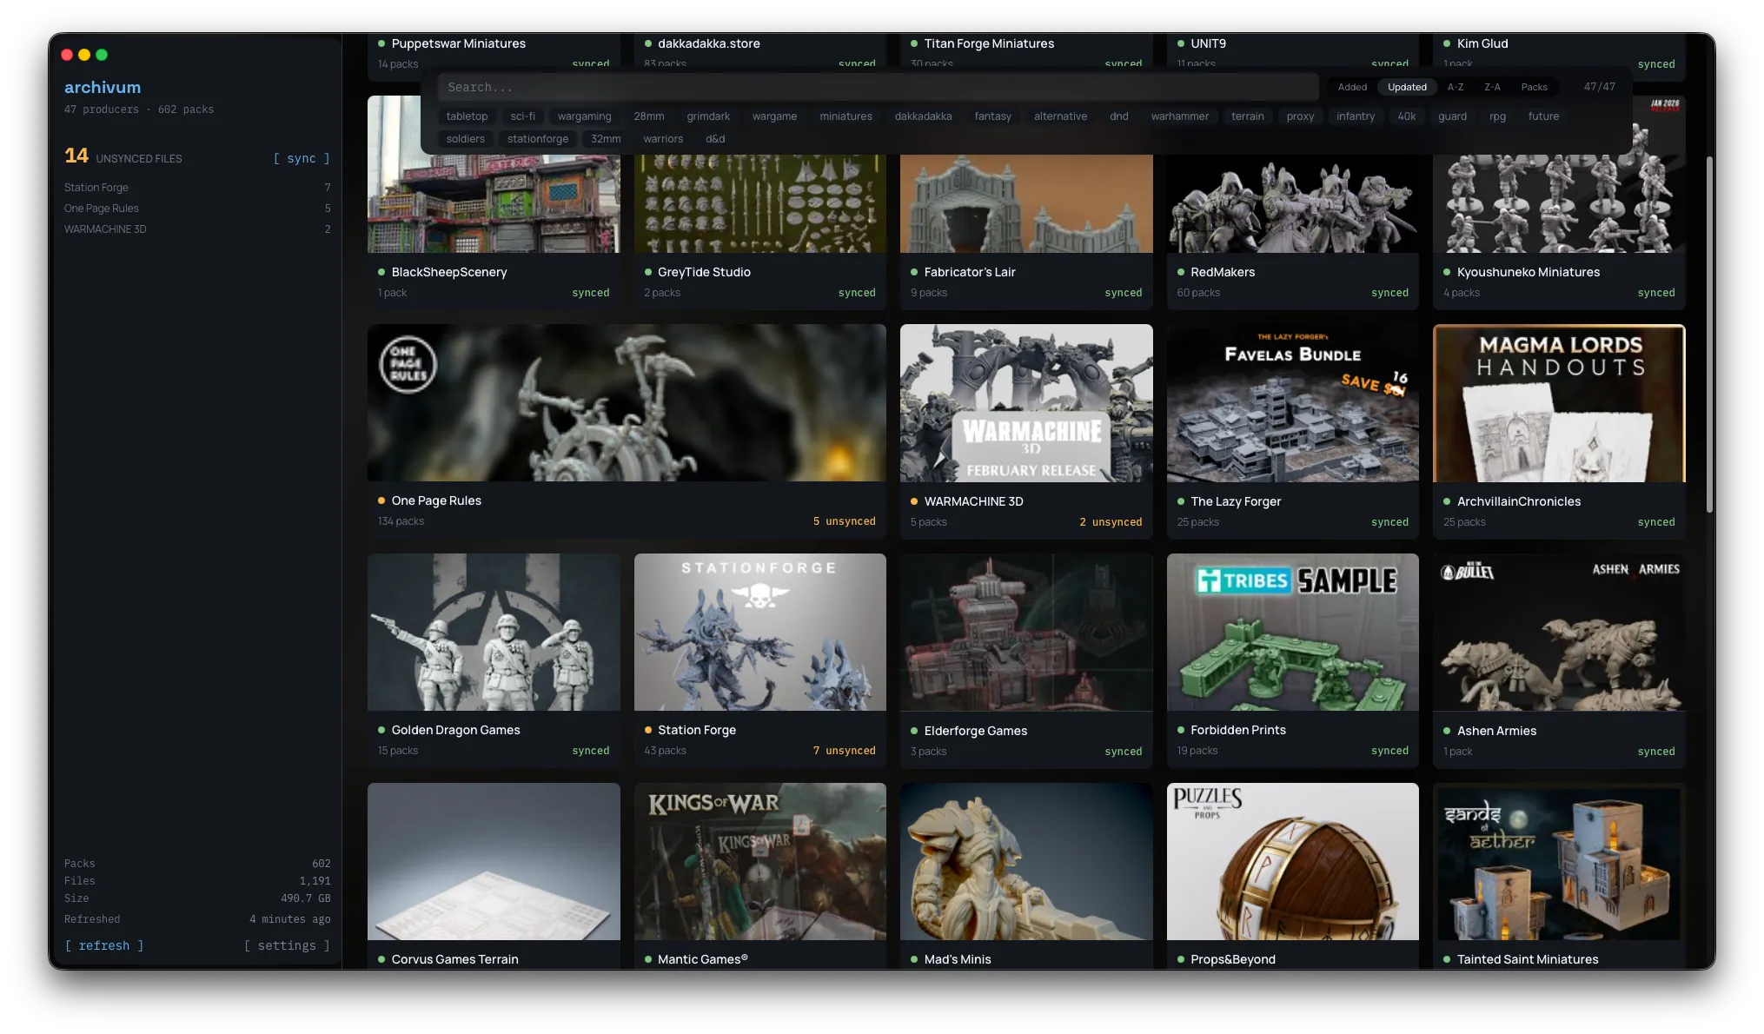The height and width of the screenshot is (1034, 1764).
Task: Open The Lazy Forger Favelas Bundle thumbnail
Action: tap(1292, 402)
